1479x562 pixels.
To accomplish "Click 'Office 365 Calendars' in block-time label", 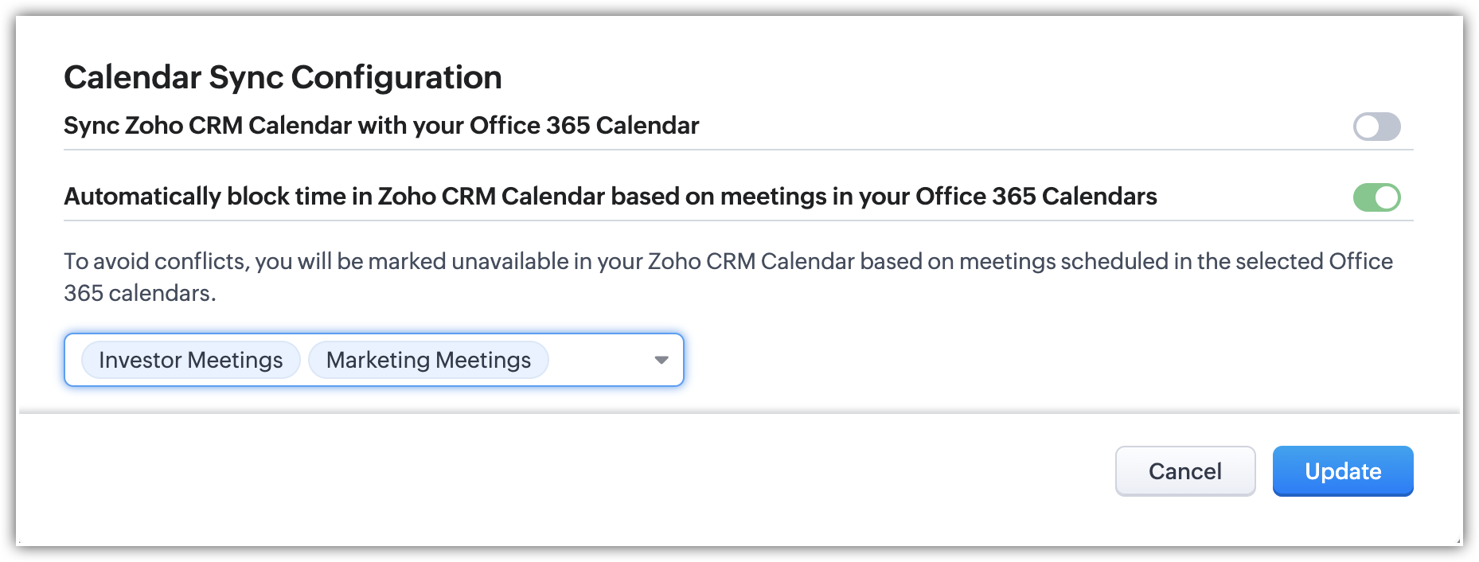I will pyautogui.click(x=1036, y=197).
